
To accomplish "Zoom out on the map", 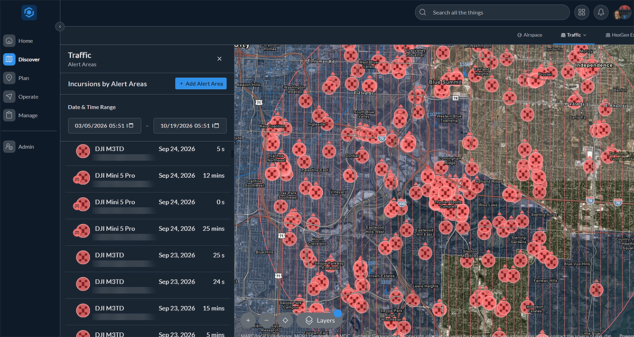I will (266, 321).
